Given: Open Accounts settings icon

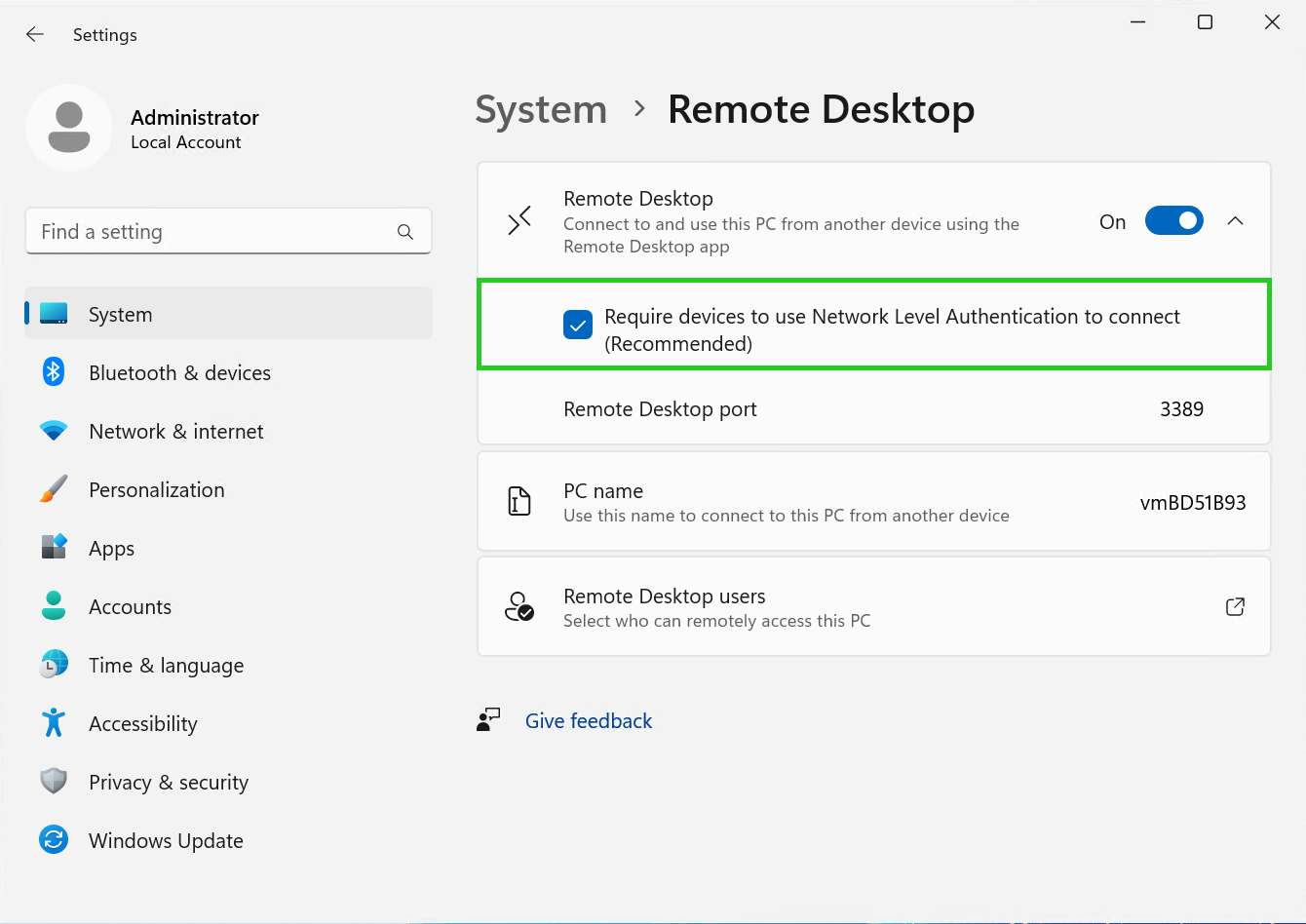Looking at the screenshot, I should point(53,606).
